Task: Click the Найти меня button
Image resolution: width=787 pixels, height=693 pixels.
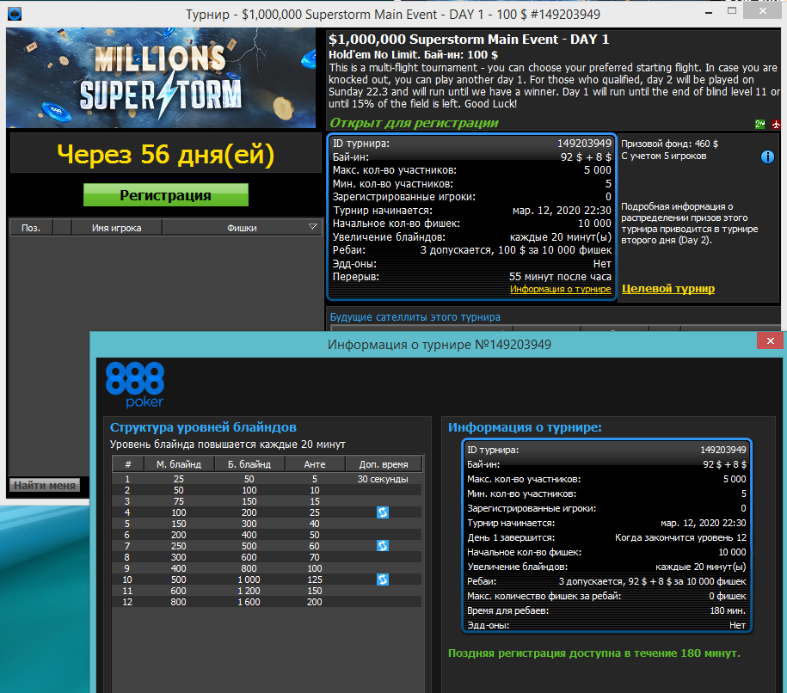Action: point(45,485)
